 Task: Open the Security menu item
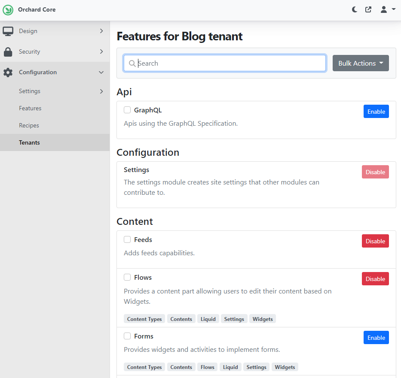tap(55, 51)
